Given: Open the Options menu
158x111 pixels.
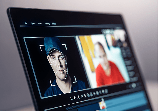Looking at the screenshot, I should click(x=33, y=23).
